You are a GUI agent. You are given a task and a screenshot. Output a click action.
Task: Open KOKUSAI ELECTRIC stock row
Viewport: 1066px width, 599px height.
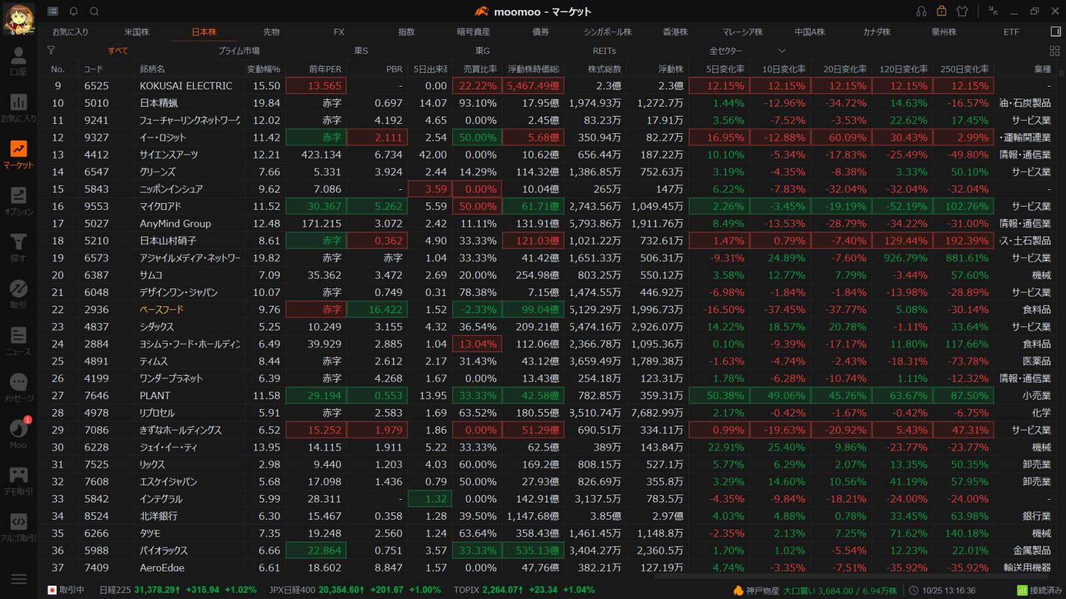click(548, 86)
